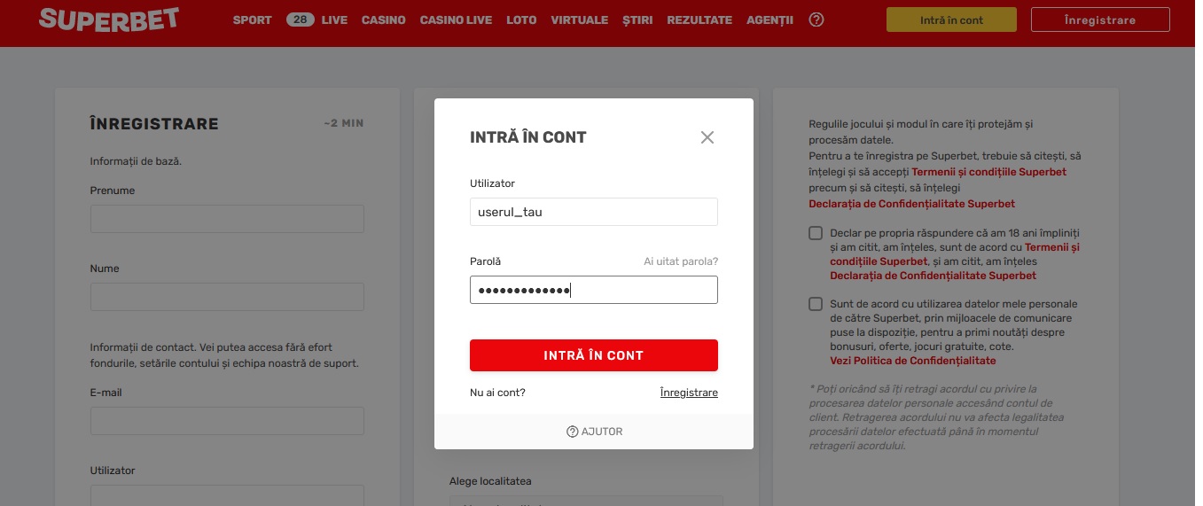
Task: Click Nu ai cont? text
Action: (497, 393)
